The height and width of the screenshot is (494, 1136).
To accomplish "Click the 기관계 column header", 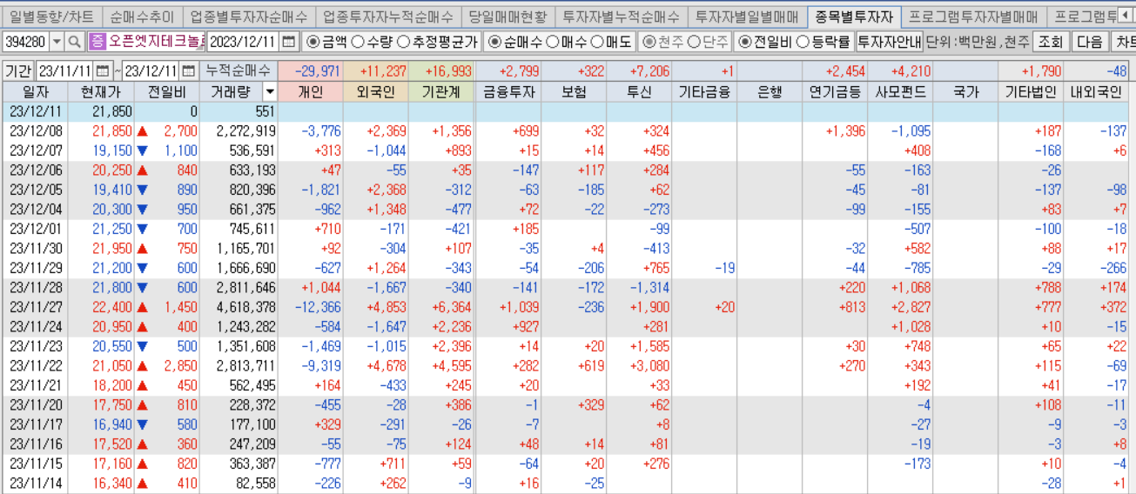I will click(441, 91).
